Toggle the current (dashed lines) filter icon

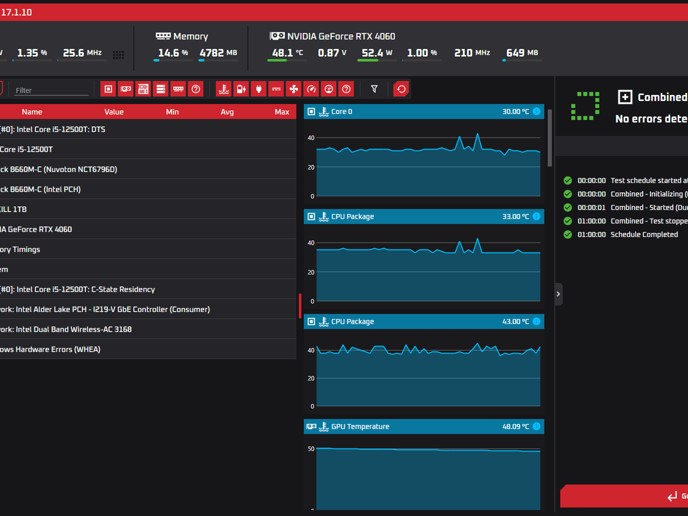276,89
